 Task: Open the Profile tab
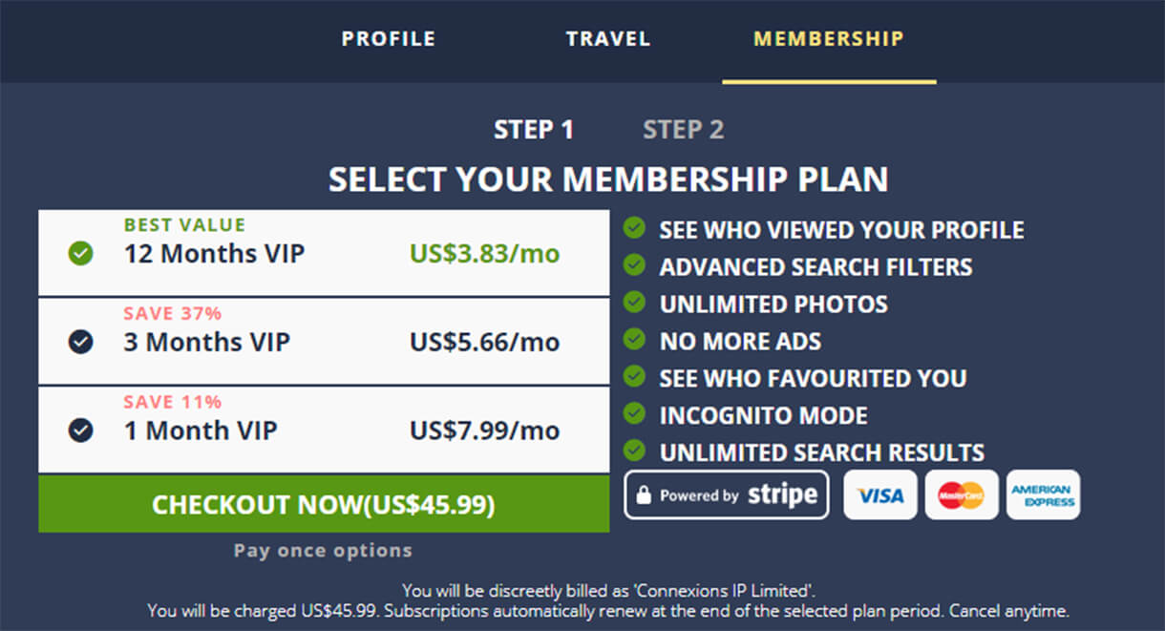[389, 39]
